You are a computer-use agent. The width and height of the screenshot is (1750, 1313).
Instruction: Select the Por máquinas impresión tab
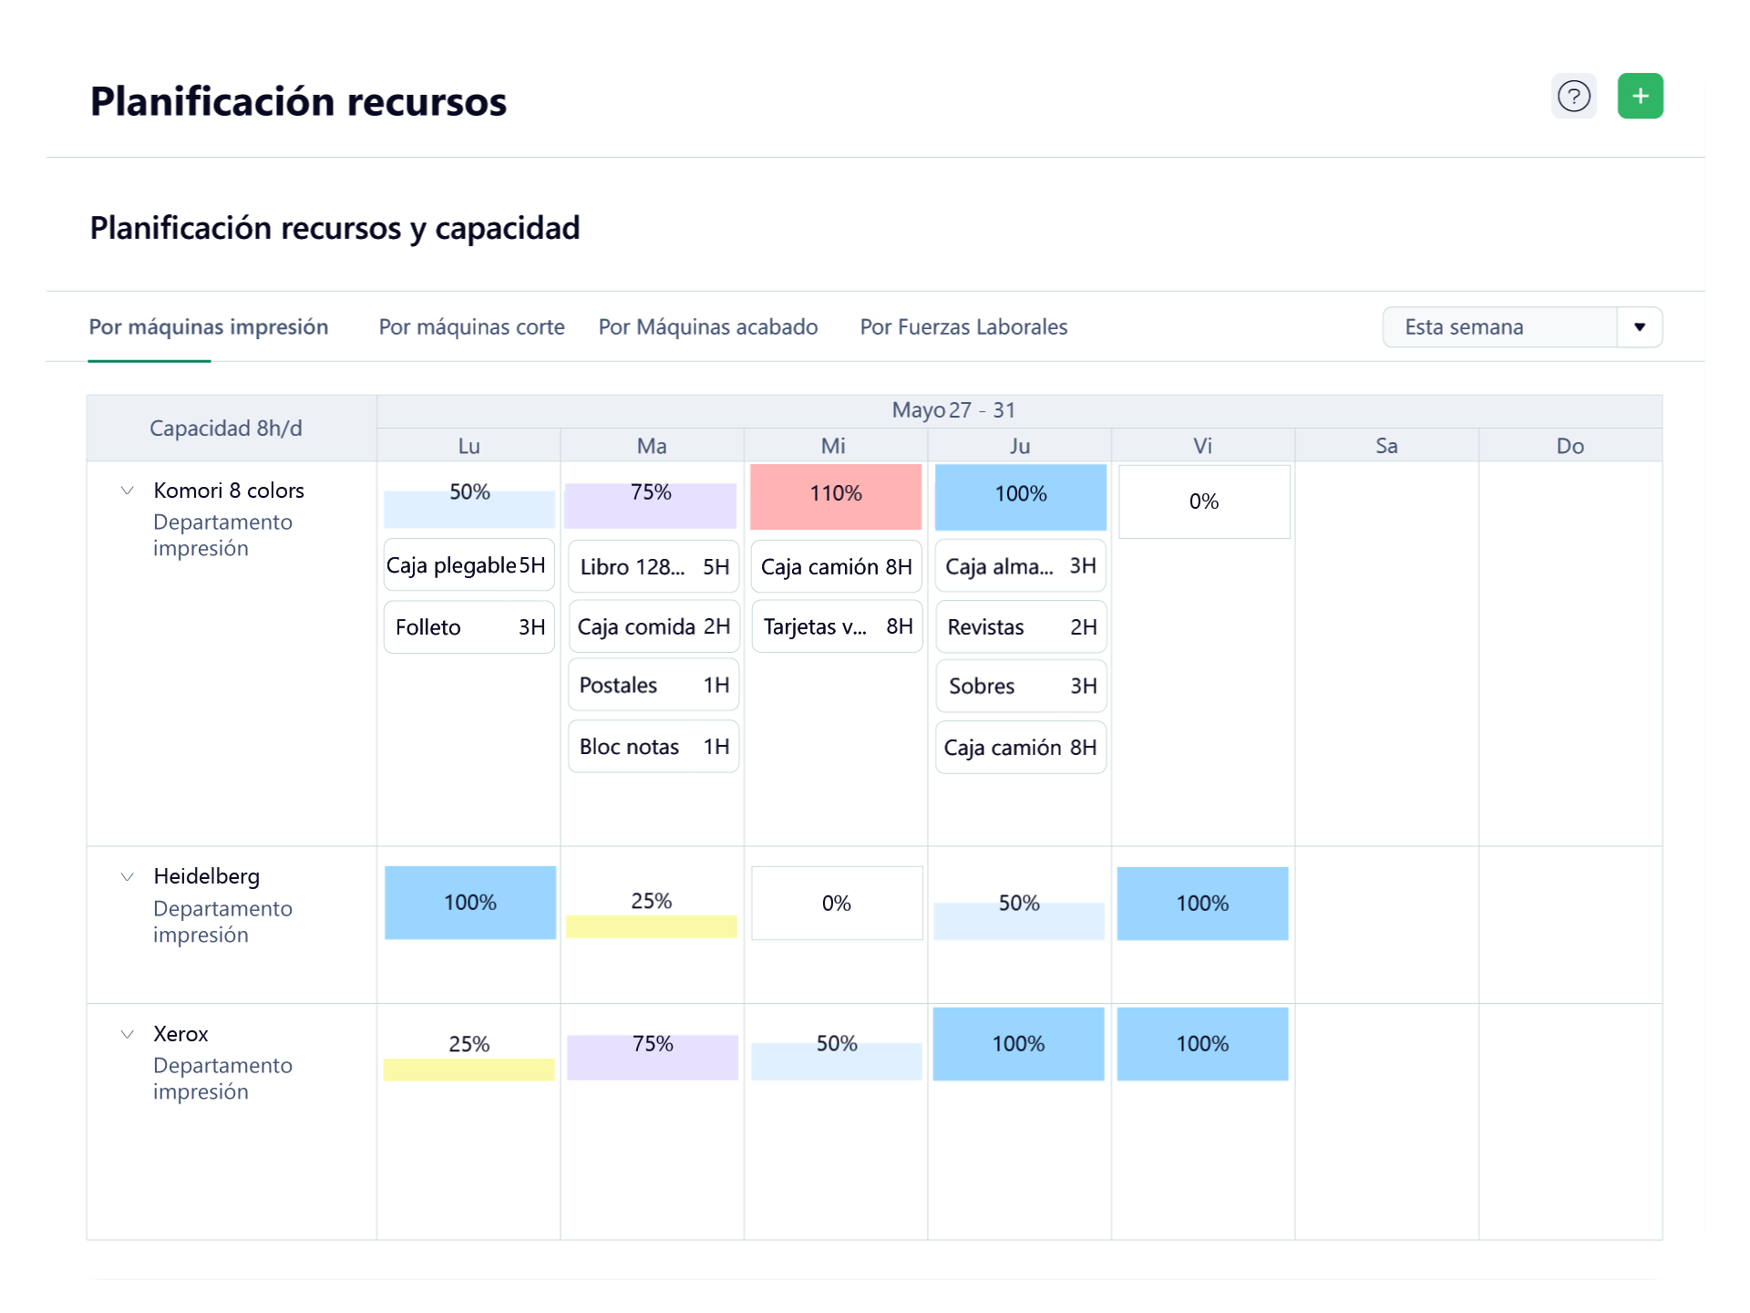point(208,327)
